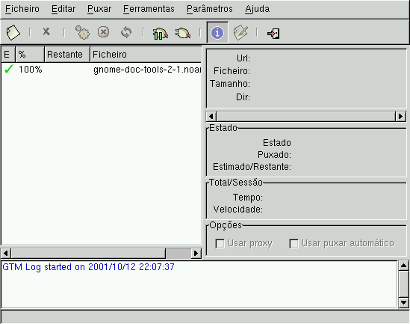The height and width of the screenshot is (324, 410).
Task: Click the Ficheiro column header
Action: [x=146, y=55]
